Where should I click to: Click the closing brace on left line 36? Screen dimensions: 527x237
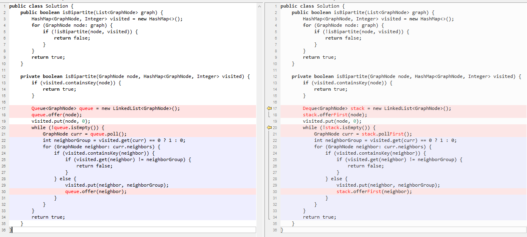(11, 230)
